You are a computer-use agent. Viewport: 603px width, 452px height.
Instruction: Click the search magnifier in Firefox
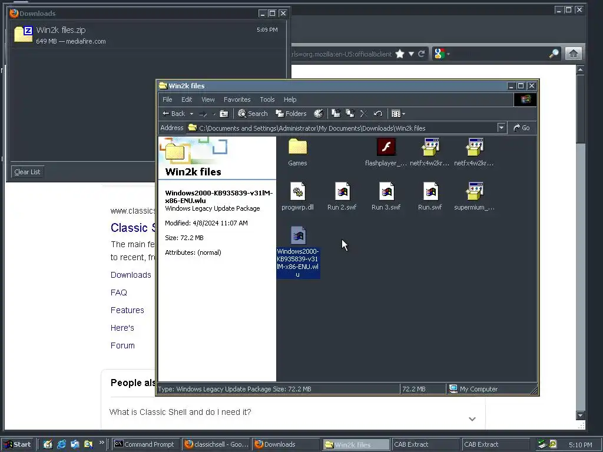coord(554,54)
